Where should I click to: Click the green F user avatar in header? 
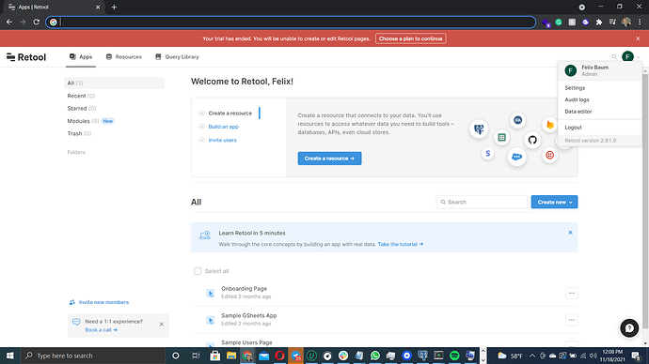pos(627,56)
